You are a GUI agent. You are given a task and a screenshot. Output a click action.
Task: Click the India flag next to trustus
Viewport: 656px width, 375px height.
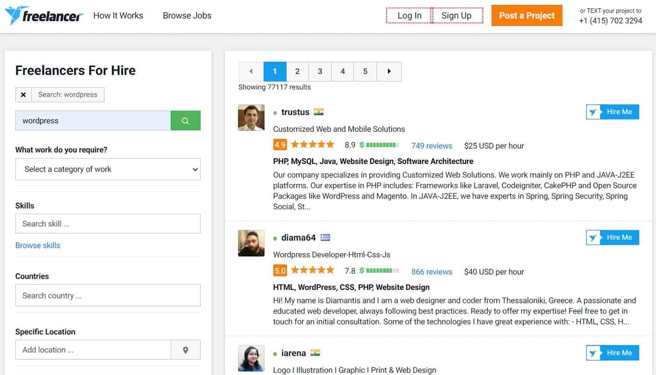[319, 112]
